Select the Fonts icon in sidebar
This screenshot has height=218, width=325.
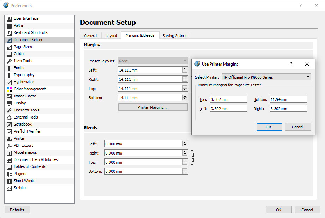(9, 68)
